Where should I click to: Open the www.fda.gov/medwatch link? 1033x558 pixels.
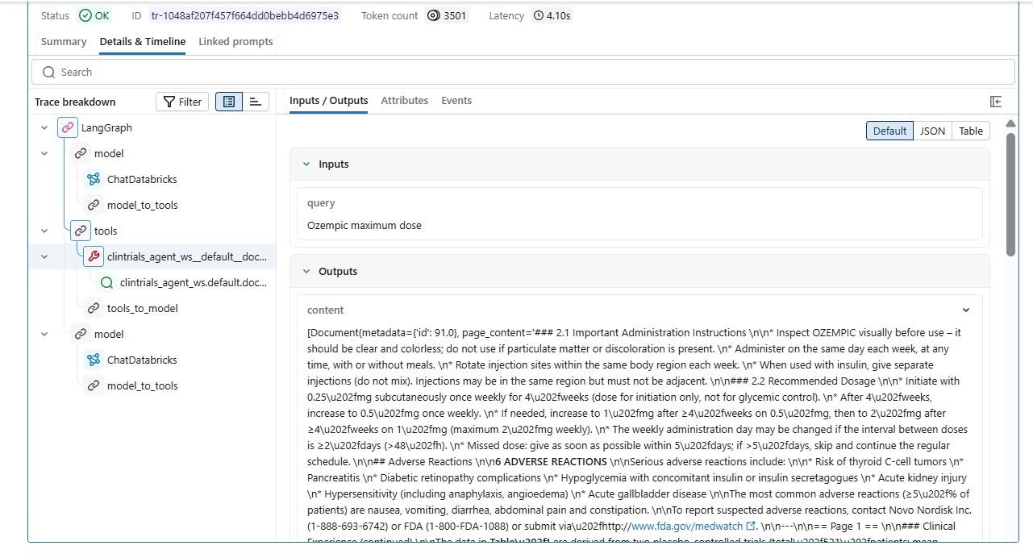[686, 526]
